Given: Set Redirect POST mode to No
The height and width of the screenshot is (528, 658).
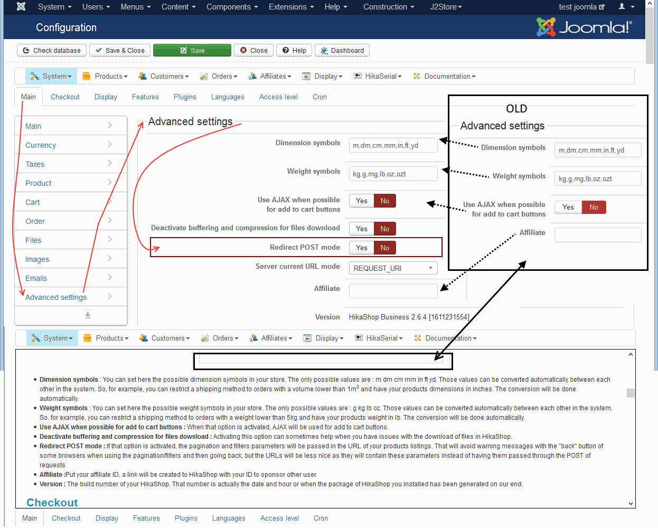Looking at the screenshot, I should [x=385, y=248].
